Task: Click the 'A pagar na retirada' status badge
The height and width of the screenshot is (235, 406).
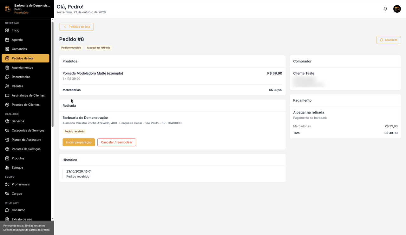Action: coord(99,48)
